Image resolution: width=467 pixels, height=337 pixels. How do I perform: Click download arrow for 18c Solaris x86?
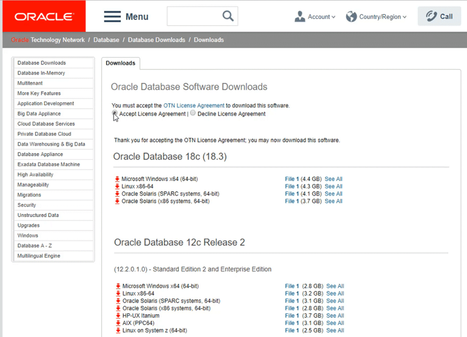click(x=117, y=201)
